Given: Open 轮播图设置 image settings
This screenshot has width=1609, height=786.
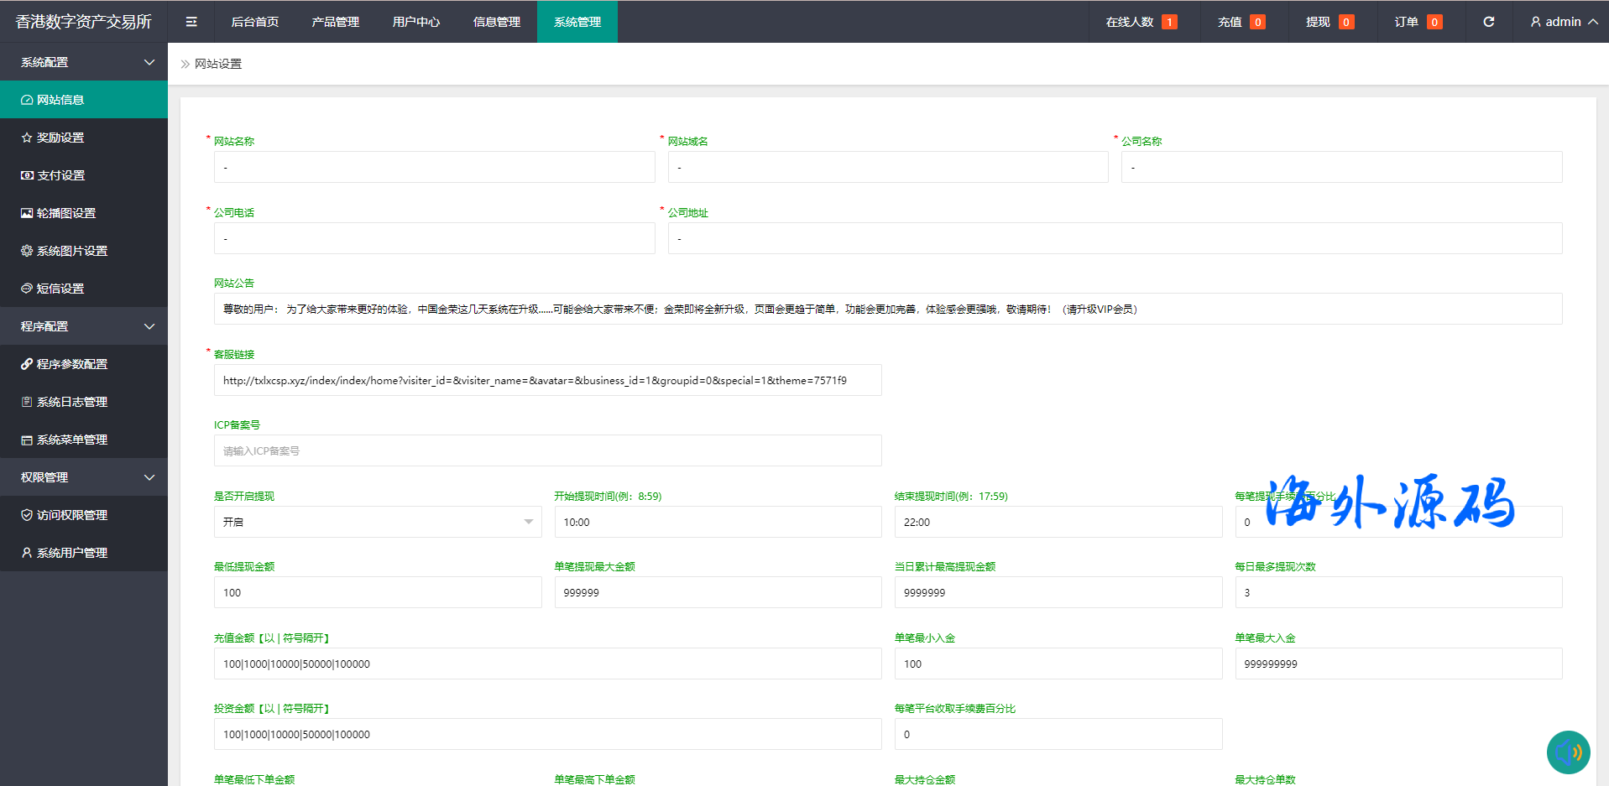Looking at the screenshot, I should 65,213.
